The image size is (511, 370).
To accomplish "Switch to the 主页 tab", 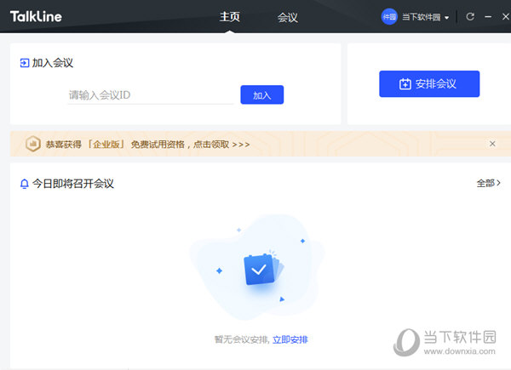I will pos(229,17).
